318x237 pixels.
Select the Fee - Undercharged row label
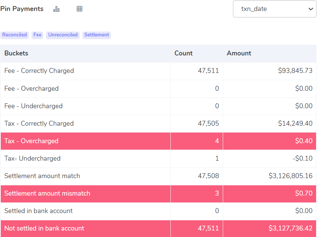(x=33, y=106)
